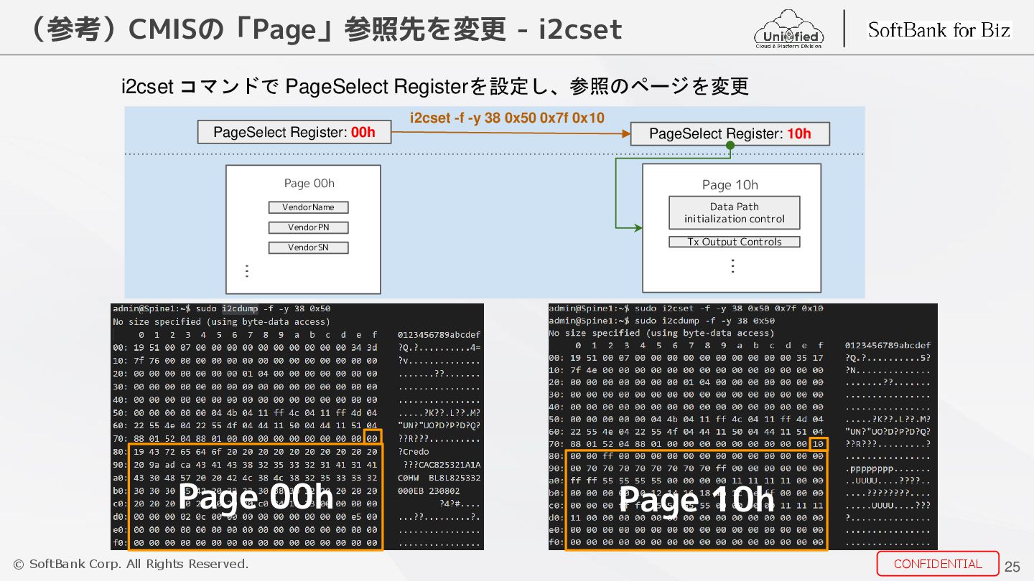Click the '"UN?"UO?D?P?D?Q?' text in left terminal
This screenshot has width=1034, height=581.
[x=439, y=426]
